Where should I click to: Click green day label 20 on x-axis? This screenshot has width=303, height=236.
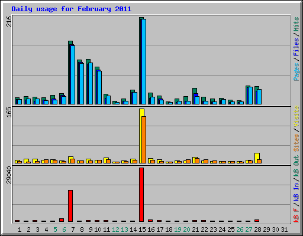(x=186, y=230)
